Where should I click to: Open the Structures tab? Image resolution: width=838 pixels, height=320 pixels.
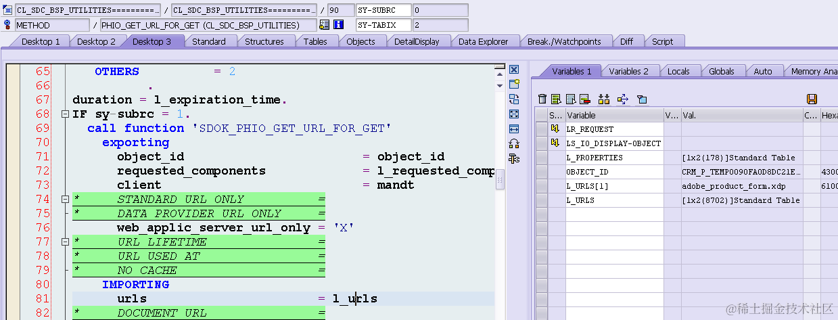coord(264,41)
